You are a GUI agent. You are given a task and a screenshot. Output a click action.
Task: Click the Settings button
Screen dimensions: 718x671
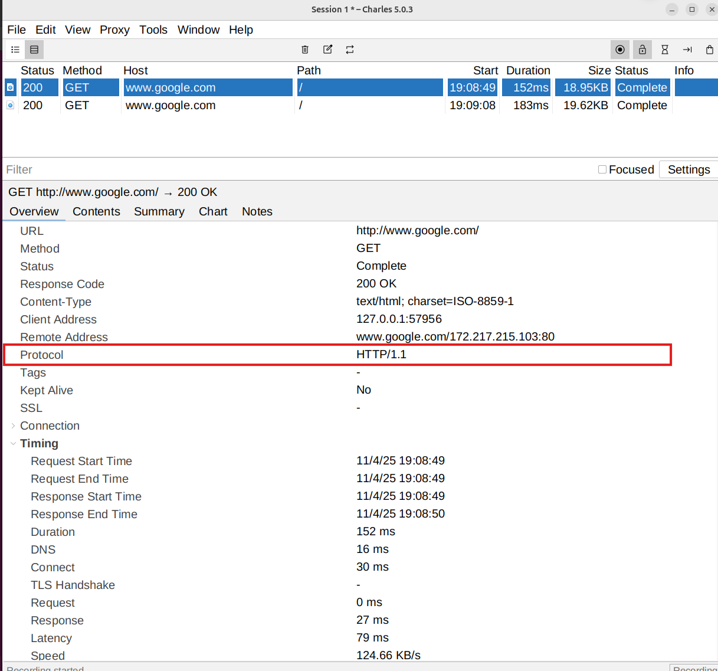click(x=689, y=169)
